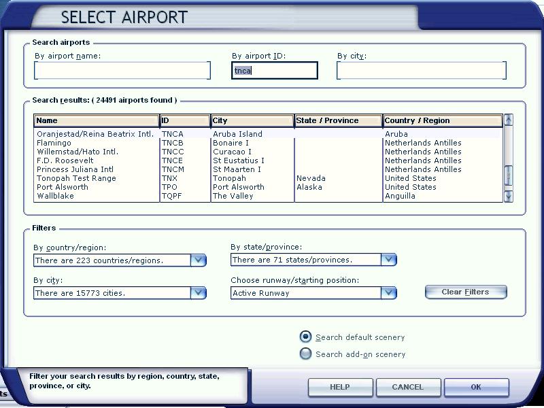Screen dimensions: 544x408
Task: Select Search default scenery radio button
Action: (x=306, y=337)
